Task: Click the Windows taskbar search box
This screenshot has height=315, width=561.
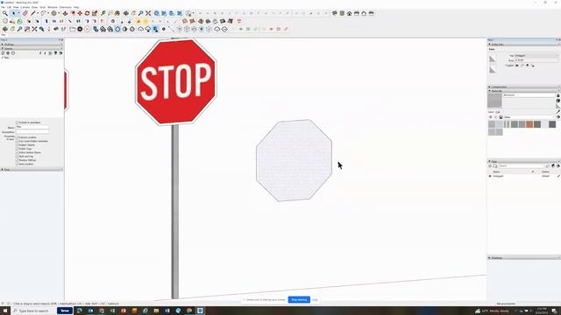Action: (33, 311)
